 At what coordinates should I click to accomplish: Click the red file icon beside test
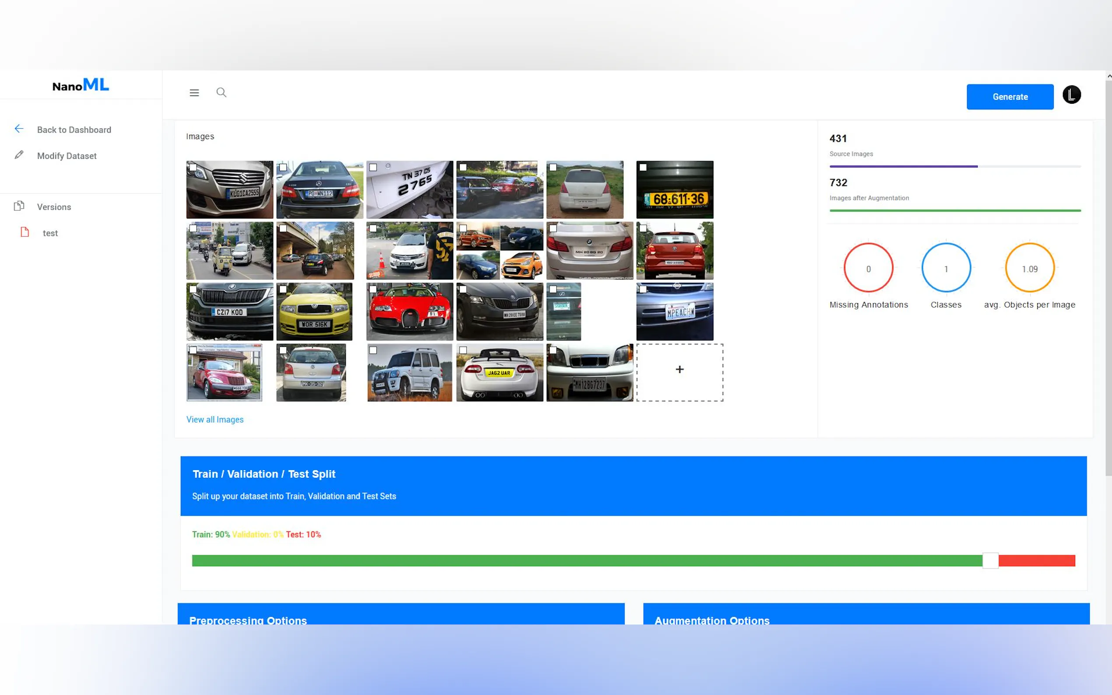(x=25, y=232)
